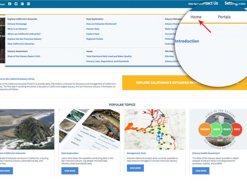
Task: Click the Explore California's Estuaries menu heading
Action: click(22, 19)
